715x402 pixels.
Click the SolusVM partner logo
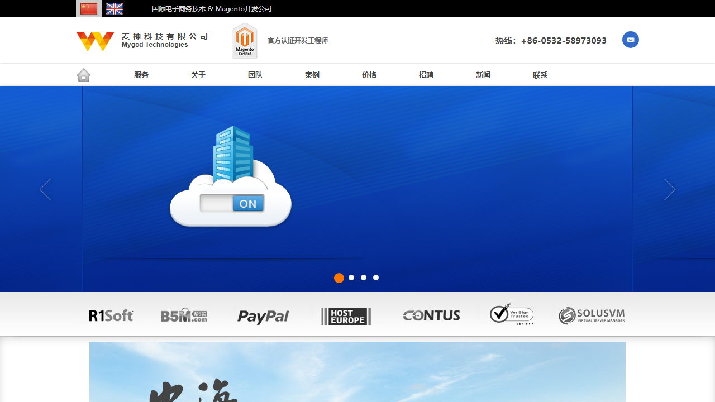click(x=592, y=315)
